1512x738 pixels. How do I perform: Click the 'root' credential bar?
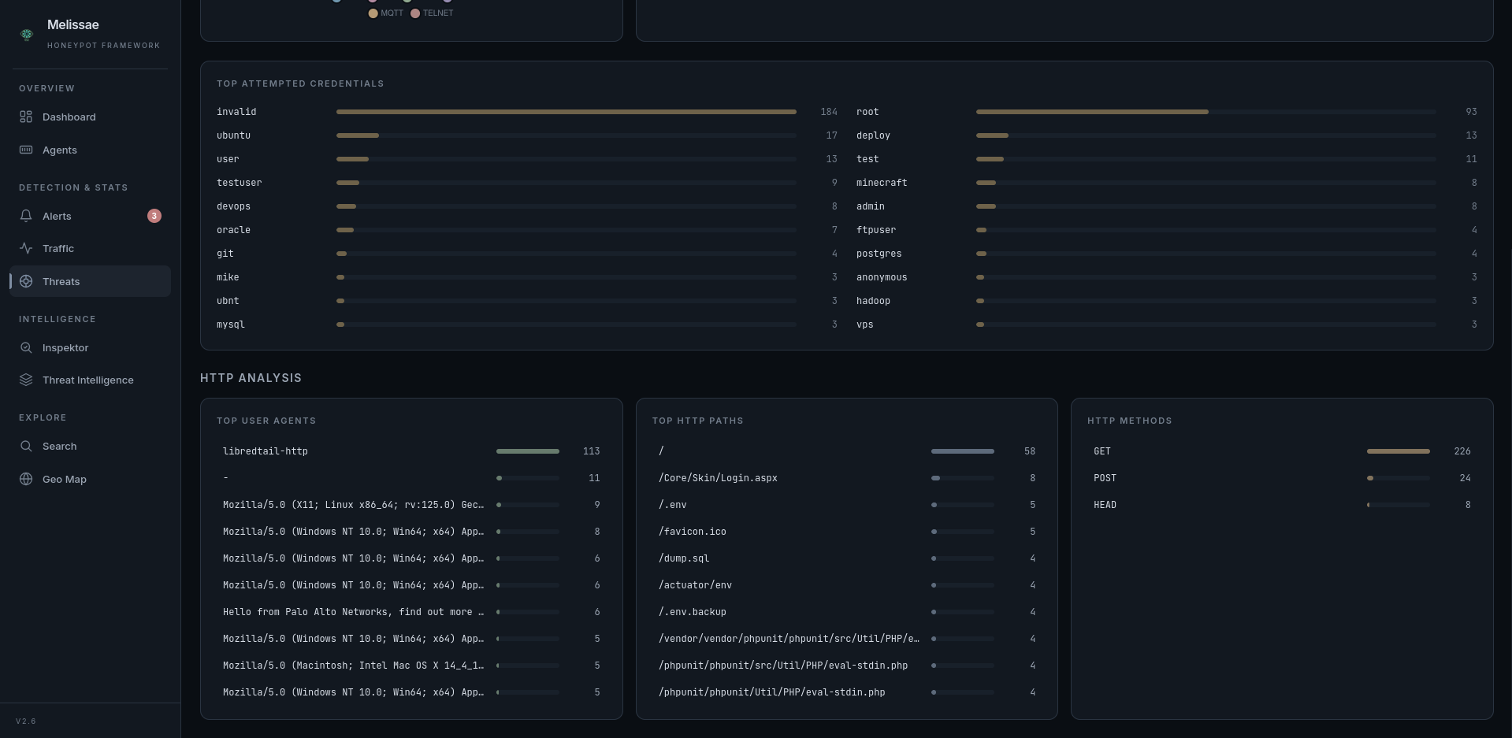pyautogui.click(x=1206, y=112)
